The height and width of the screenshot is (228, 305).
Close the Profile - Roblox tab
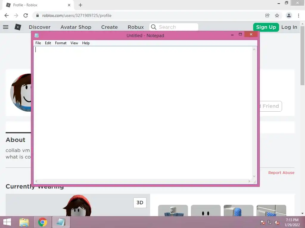(x=69, y=5)
